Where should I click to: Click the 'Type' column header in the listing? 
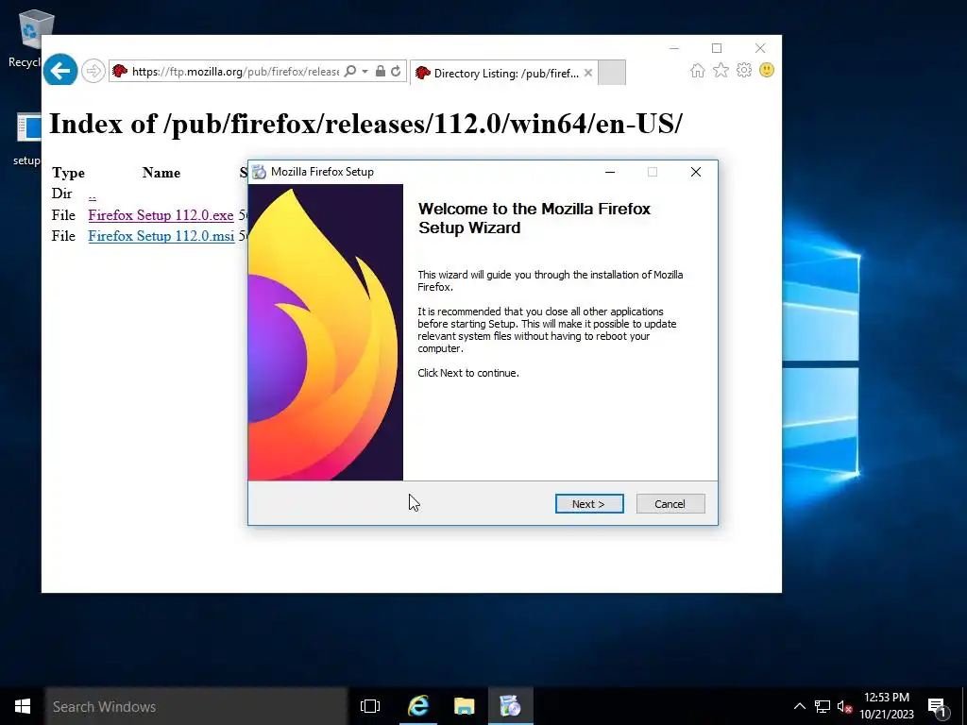68,173
